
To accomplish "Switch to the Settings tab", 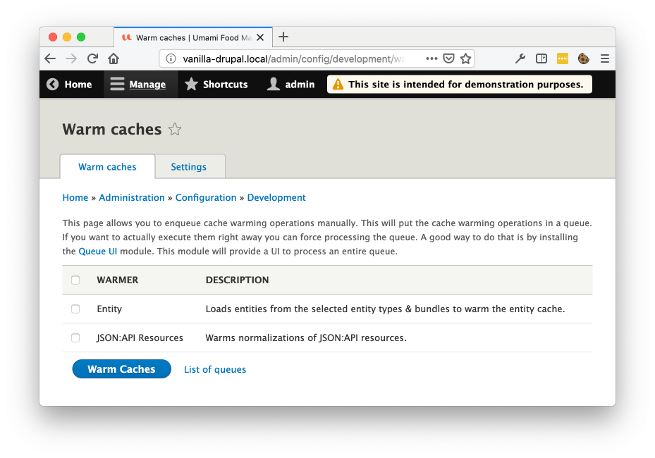I will pyautogui.click(x=189, y=167).
